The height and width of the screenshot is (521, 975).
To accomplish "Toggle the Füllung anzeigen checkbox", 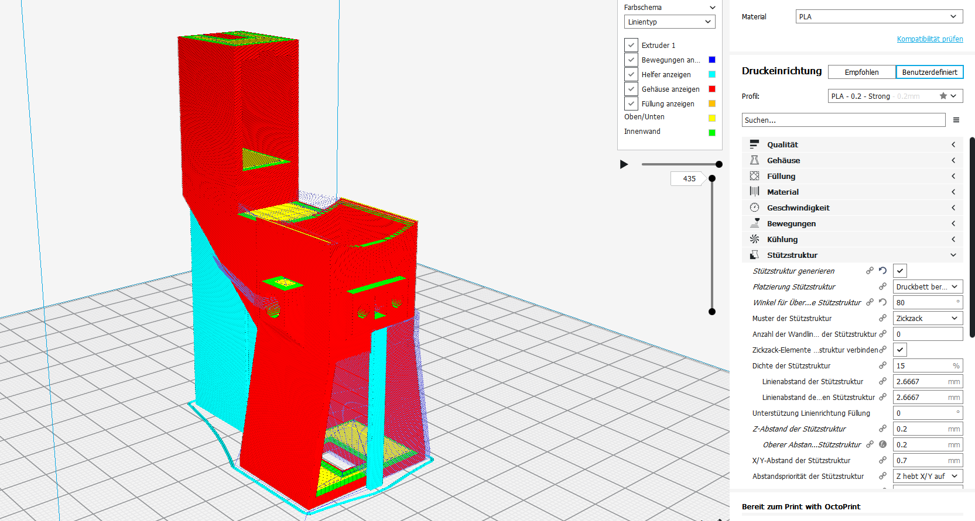I will tap(631, 103).
